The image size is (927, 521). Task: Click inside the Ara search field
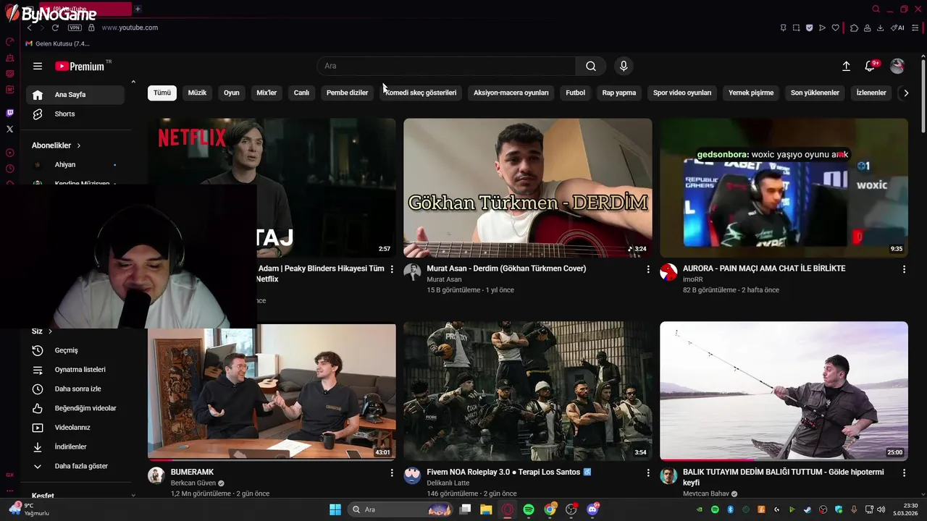click(x=446, y=66)
